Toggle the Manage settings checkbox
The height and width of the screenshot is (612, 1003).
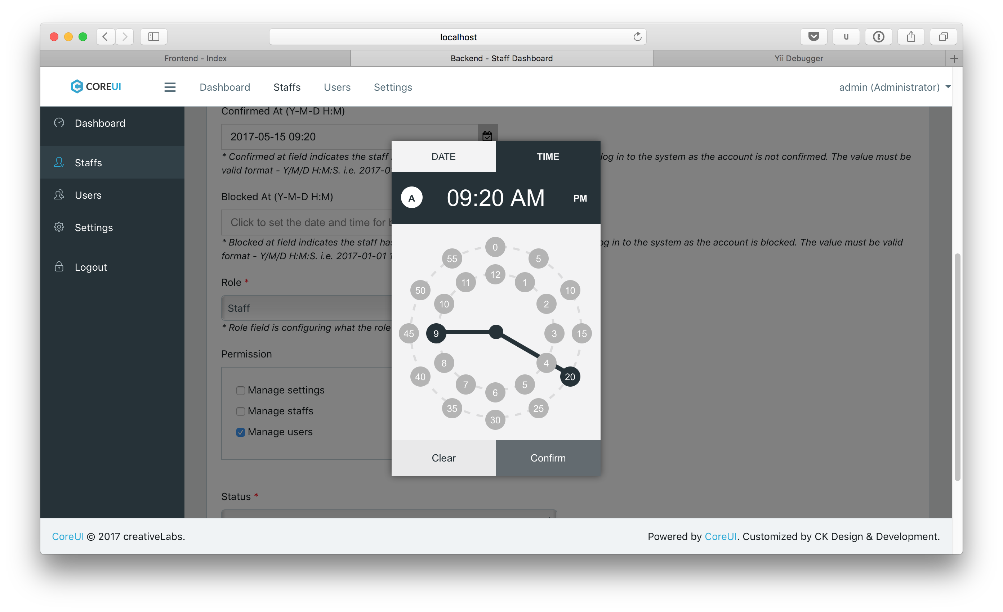pos(240,390)
